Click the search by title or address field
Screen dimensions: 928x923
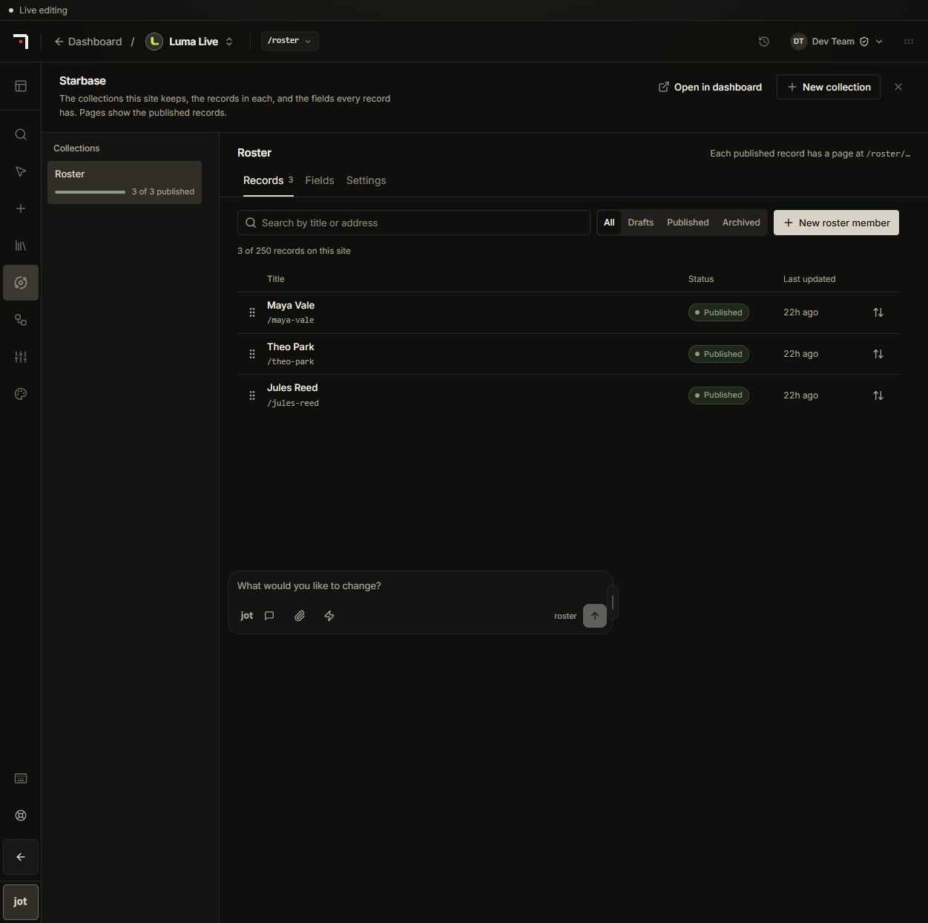point(414,223)
